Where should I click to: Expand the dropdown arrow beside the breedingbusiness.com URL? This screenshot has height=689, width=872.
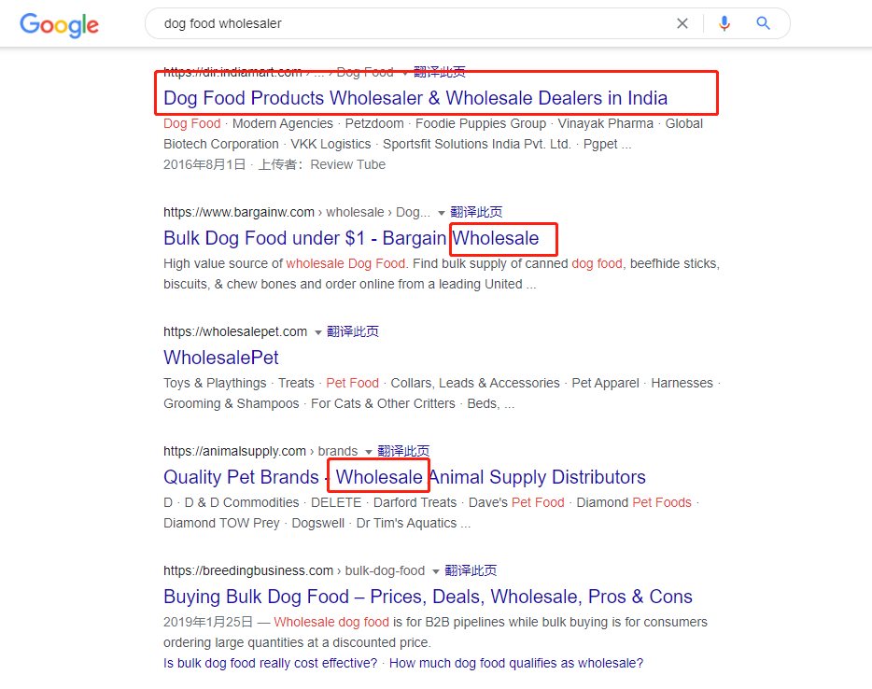[435, 571]
